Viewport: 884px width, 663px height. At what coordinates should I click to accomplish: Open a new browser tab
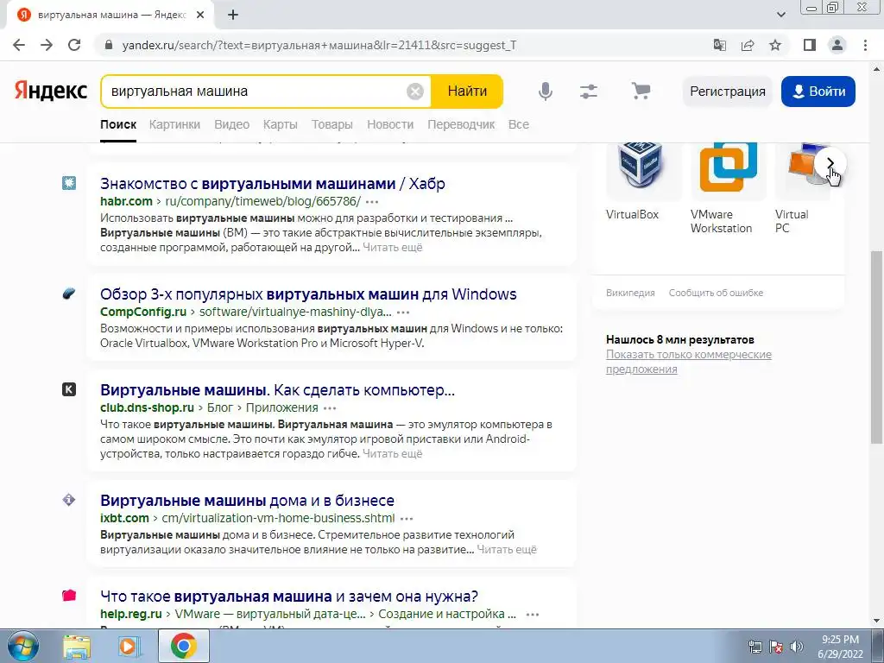click(233, 16)
